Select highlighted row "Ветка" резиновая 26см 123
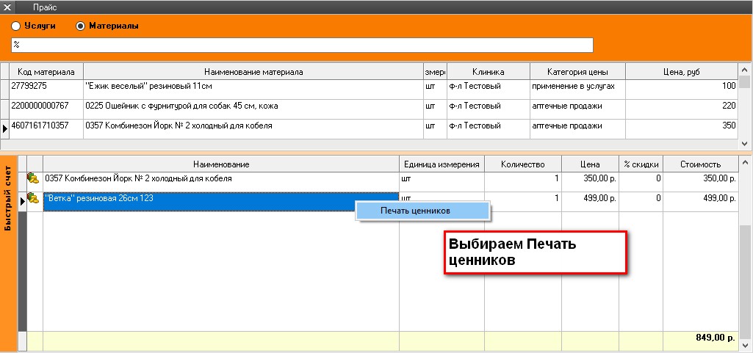The image size is (753, 353). point(221,201)
